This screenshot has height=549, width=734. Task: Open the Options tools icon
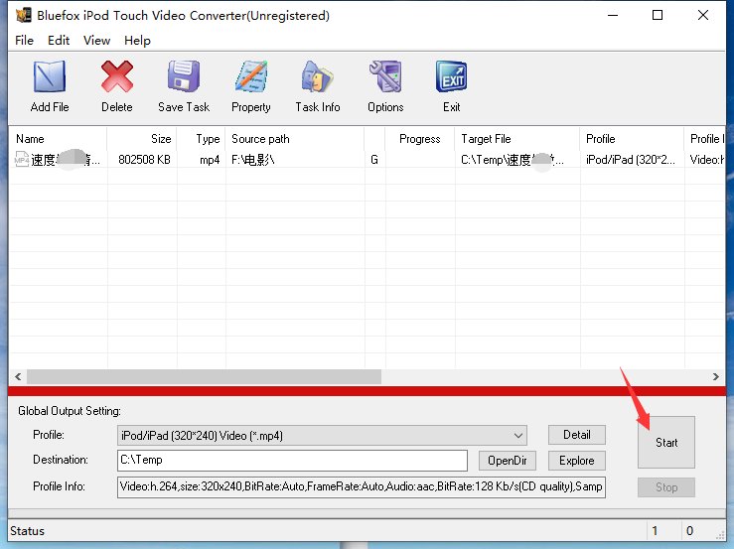pos(385,76)
